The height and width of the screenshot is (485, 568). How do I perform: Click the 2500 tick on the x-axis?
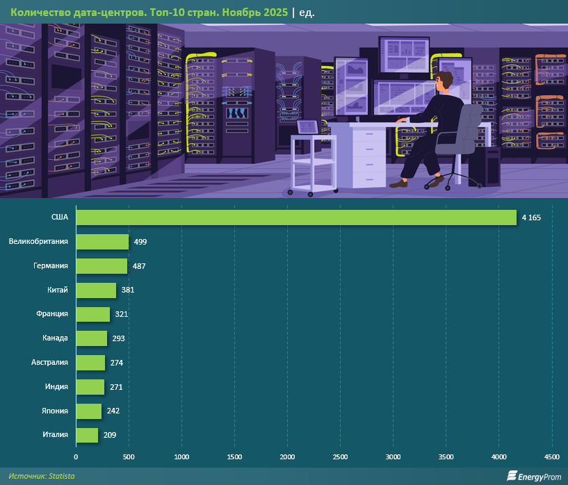pos(340,457)
